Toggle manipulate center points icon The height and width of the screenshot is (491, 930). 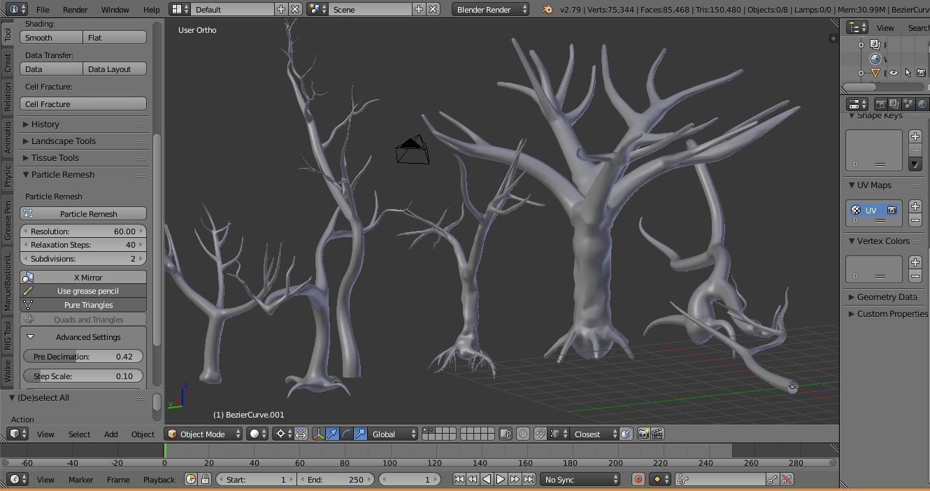[x=301, y=434]
